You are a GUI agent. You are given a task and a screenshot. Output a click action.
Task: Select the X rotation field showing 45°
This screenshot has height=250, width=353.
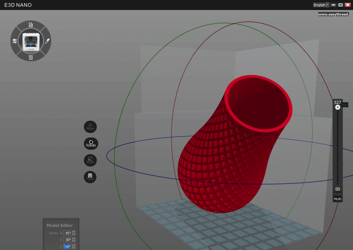68,233
